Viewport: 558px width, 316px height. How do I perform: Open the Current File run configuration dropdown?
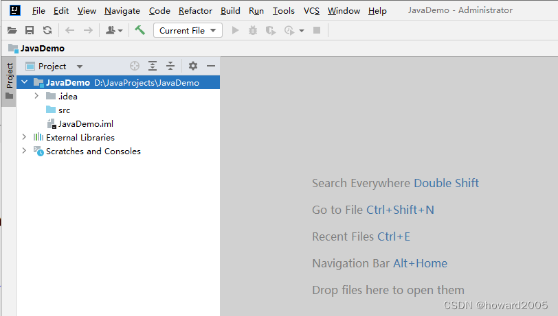click(188, 31)
